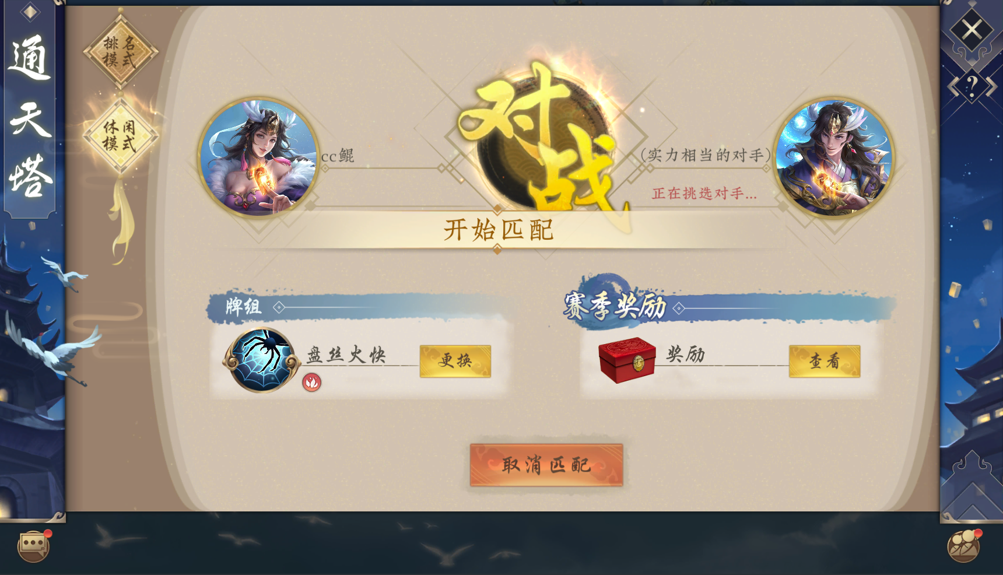Click the spider web deck icon

[x=262, y=360]
